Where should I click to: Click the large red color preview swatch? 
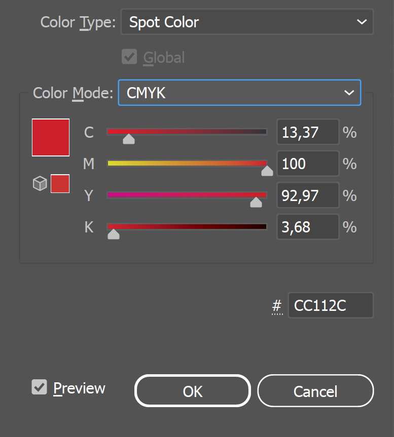coord(51,137)
